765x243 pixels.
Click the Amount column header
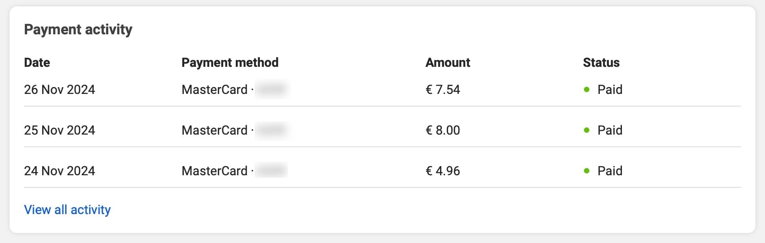point(448,62)
